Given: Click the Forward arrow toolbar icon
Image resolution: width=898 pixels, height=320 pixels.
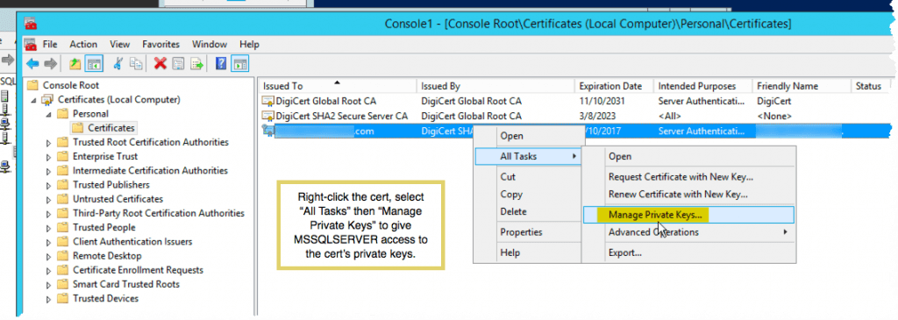Looking at the screenshot, I should pyautogui.click(x=50, y=63).
